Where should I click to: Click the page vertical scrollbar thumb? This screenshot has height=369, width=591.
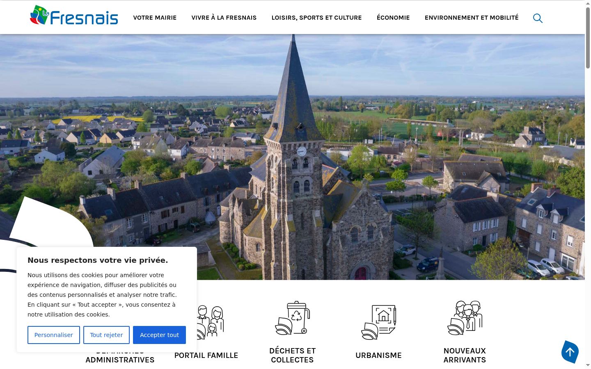coord(588,37)
